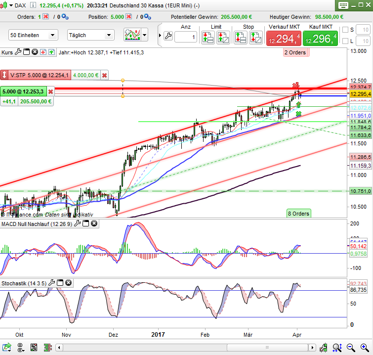
Task: Click the export chart icon in bottom toolbar
Action: pyautogui.click(x=7, y=348)
